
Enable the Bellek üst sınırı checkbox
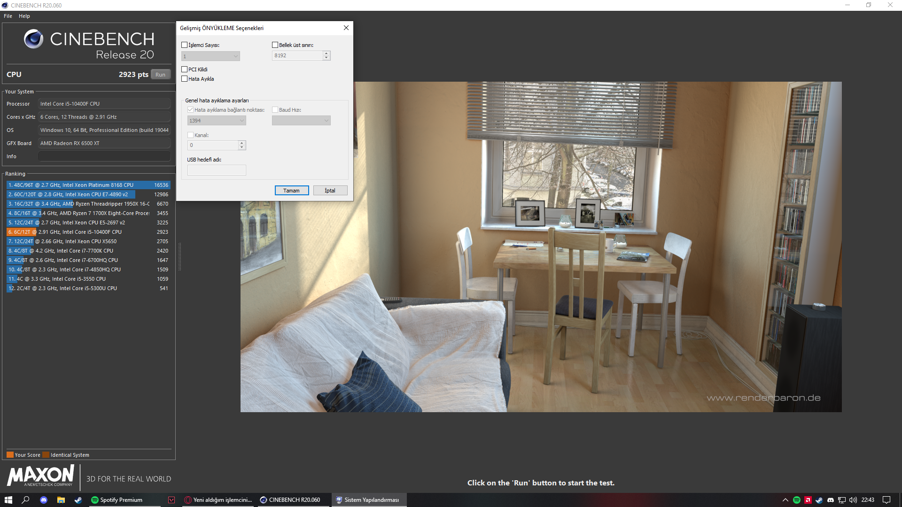[x=275, y=45]
